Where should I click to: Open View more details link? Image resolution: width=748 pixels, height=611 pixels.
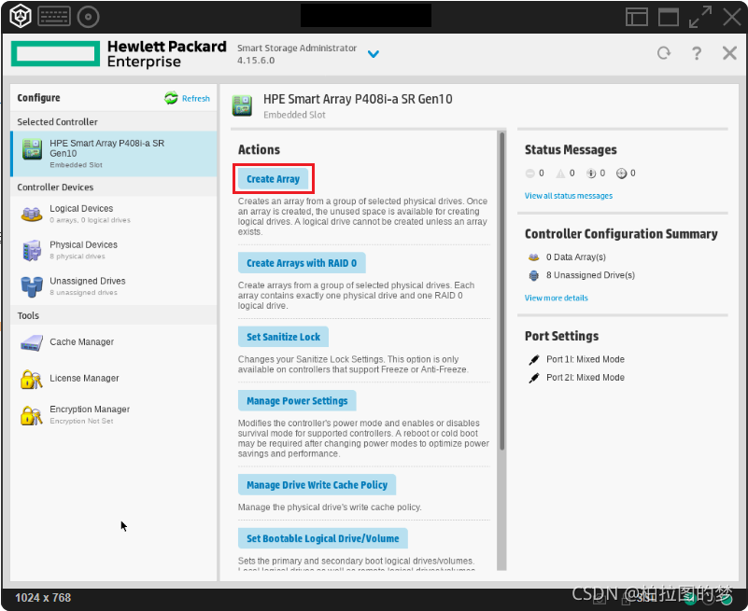pyautogui.click(x=557, y=298)
